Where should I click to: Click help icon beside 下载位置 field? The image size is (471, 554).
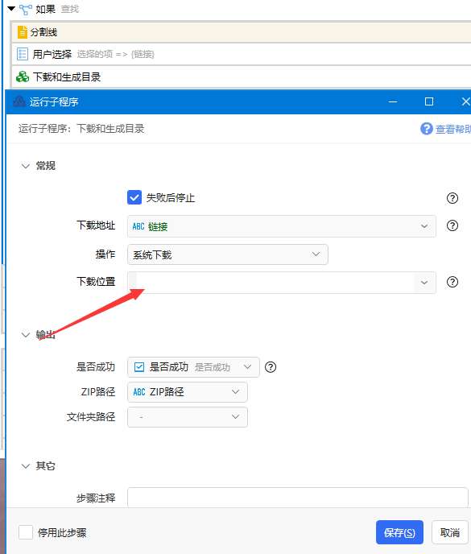452,282
